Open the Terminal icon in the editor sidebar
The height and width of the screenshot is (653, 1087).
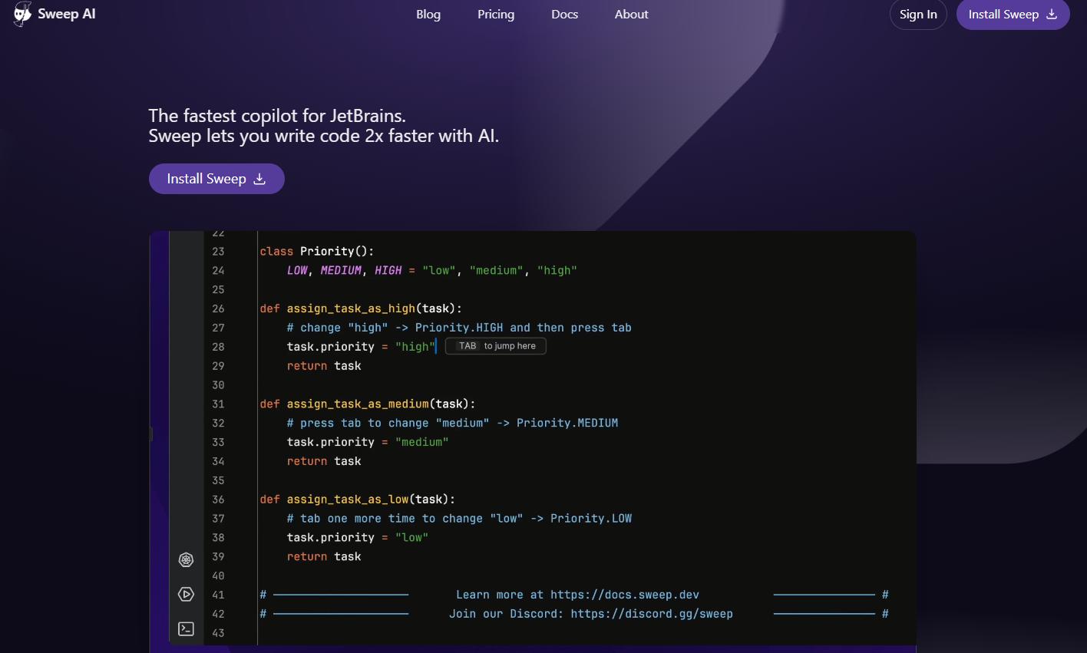point(186,628)
